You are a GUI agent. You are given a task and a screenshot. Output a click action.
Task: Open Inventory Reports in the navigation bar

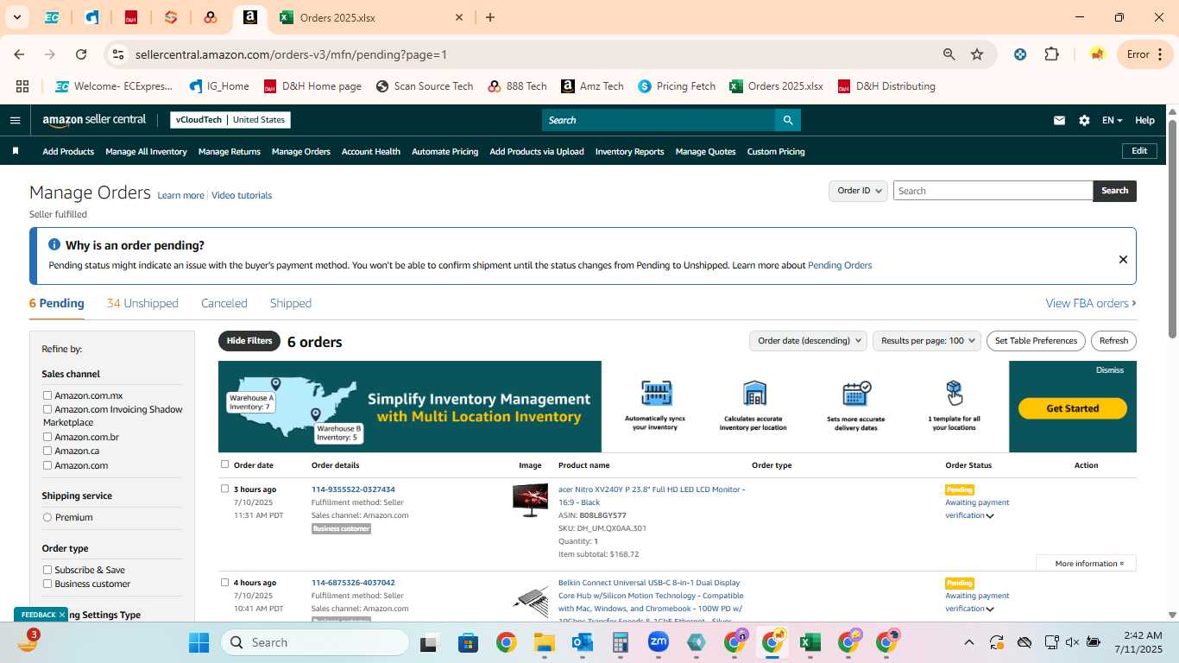tap(630, 152)
